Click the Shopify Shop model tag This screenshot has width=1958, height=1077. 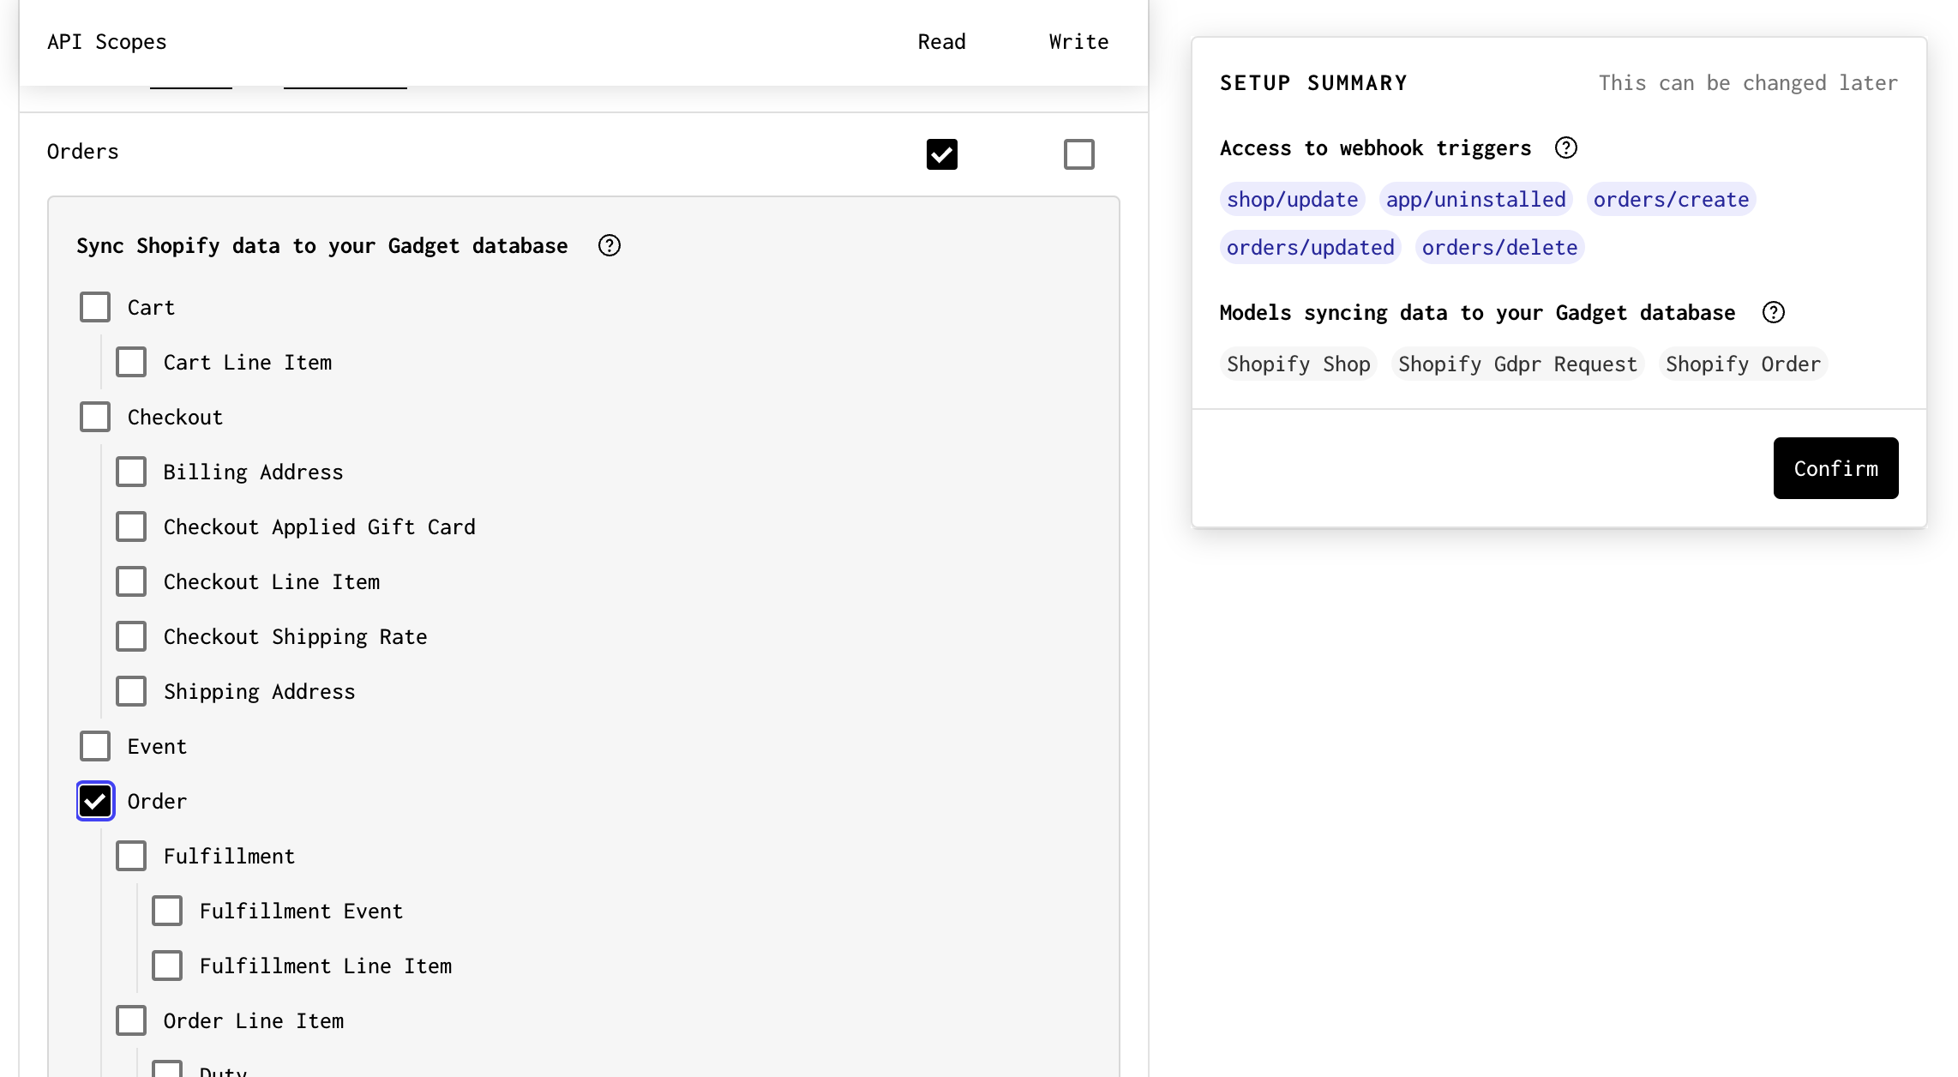pyautogui.click(x=1298, y=364)
